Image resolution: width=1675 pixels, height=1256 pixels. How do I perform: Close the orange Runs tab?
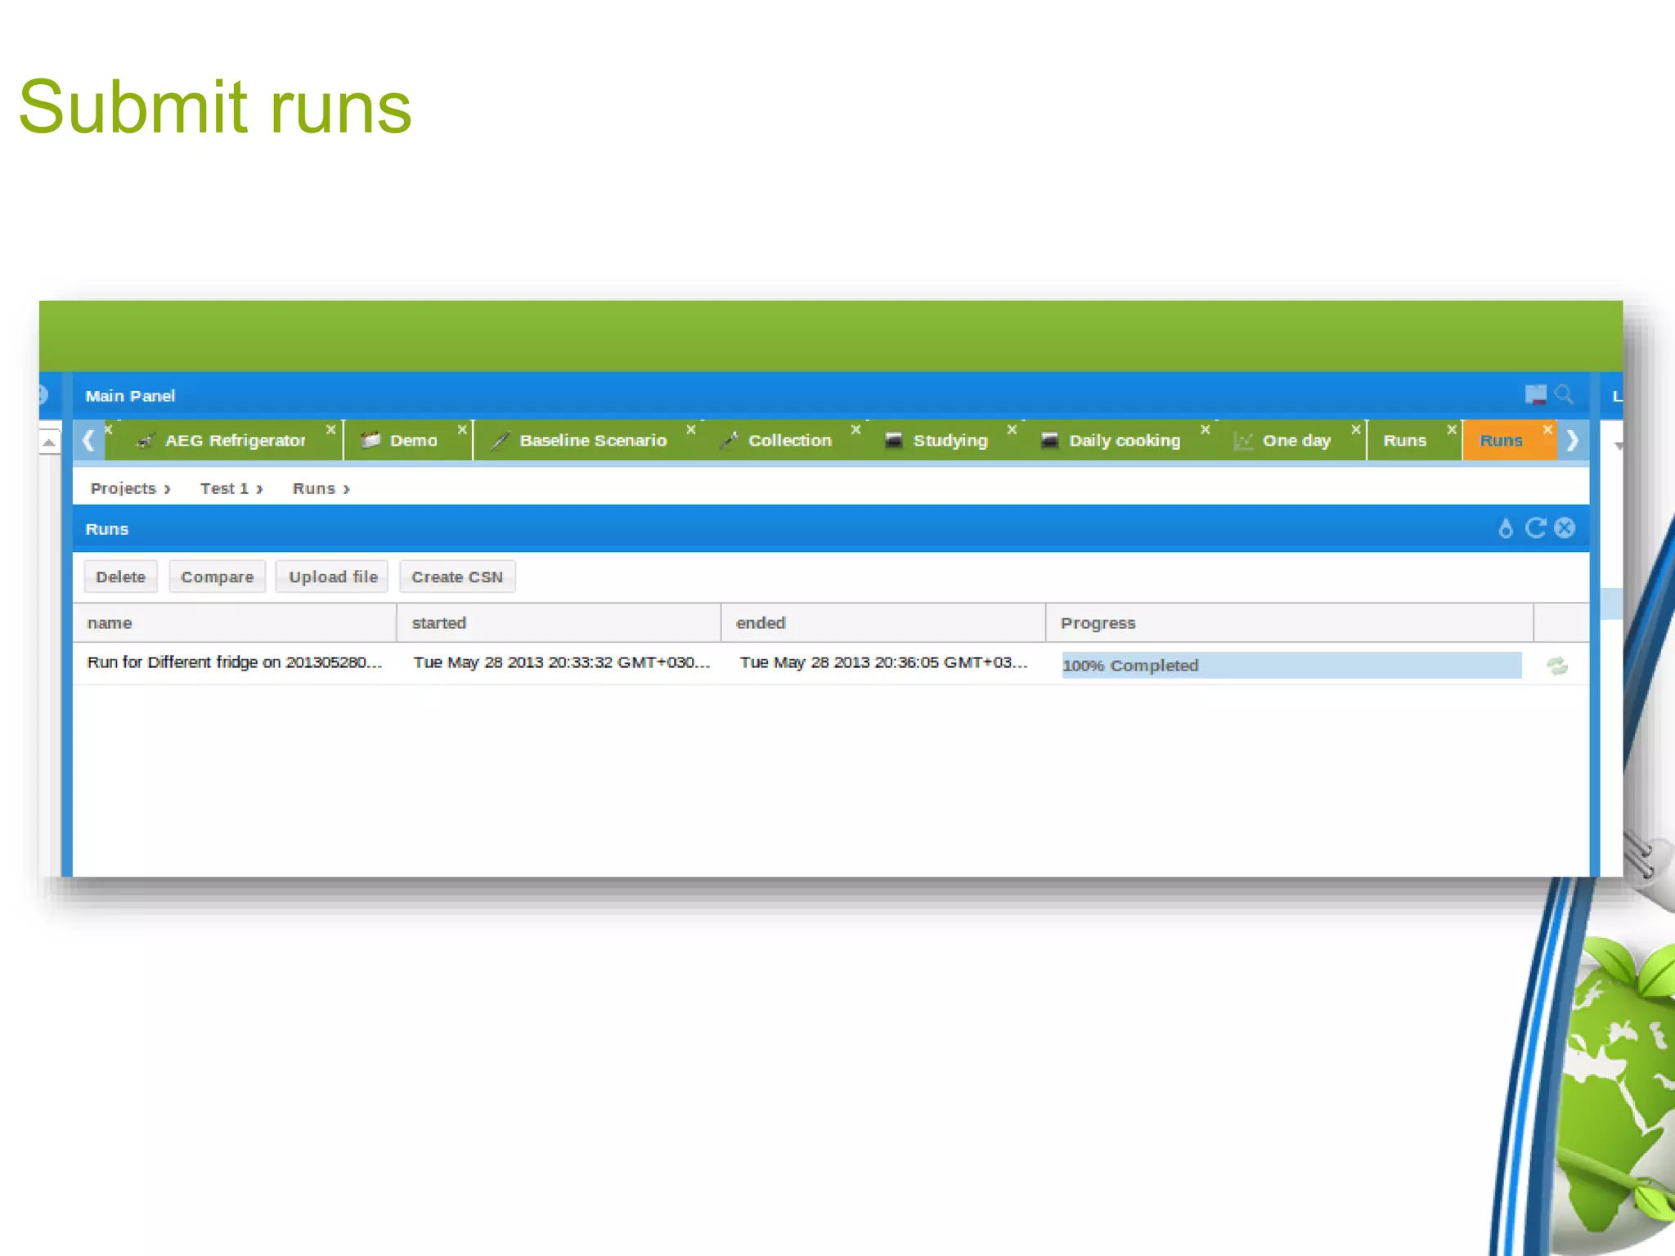pyautogui.click(x=1547, y=429)
